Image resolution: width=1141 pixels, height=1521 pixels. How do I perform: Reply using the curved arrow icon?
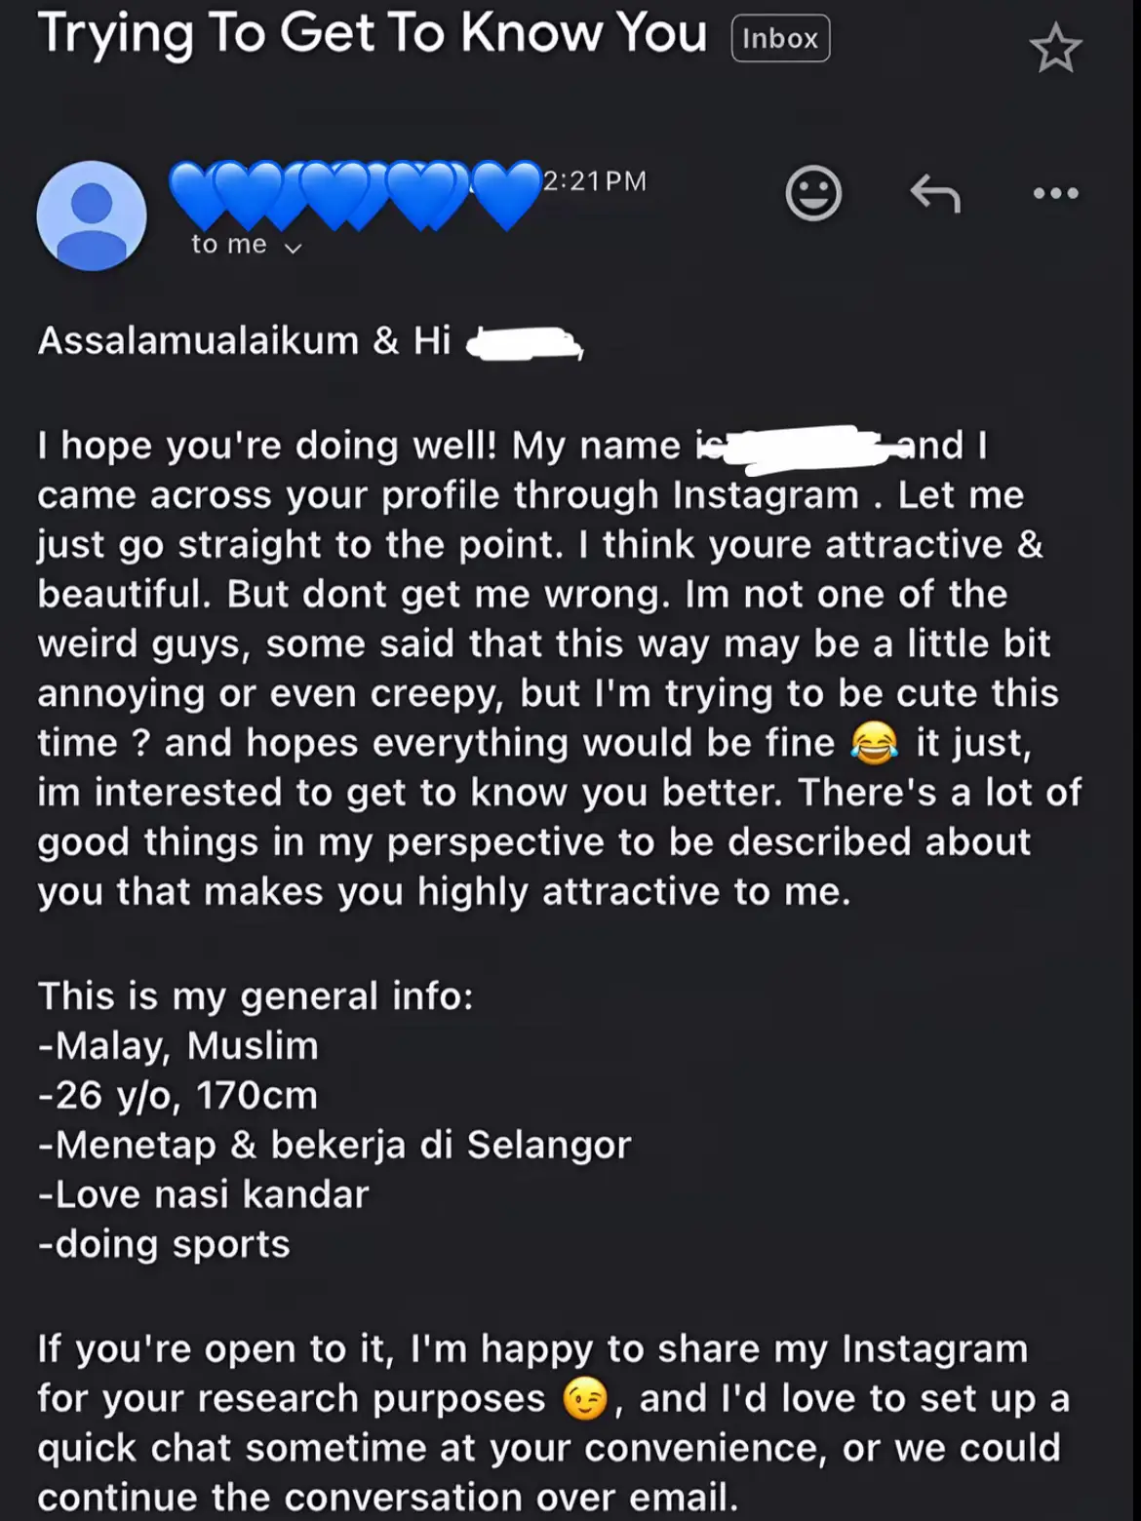[934, 193]
